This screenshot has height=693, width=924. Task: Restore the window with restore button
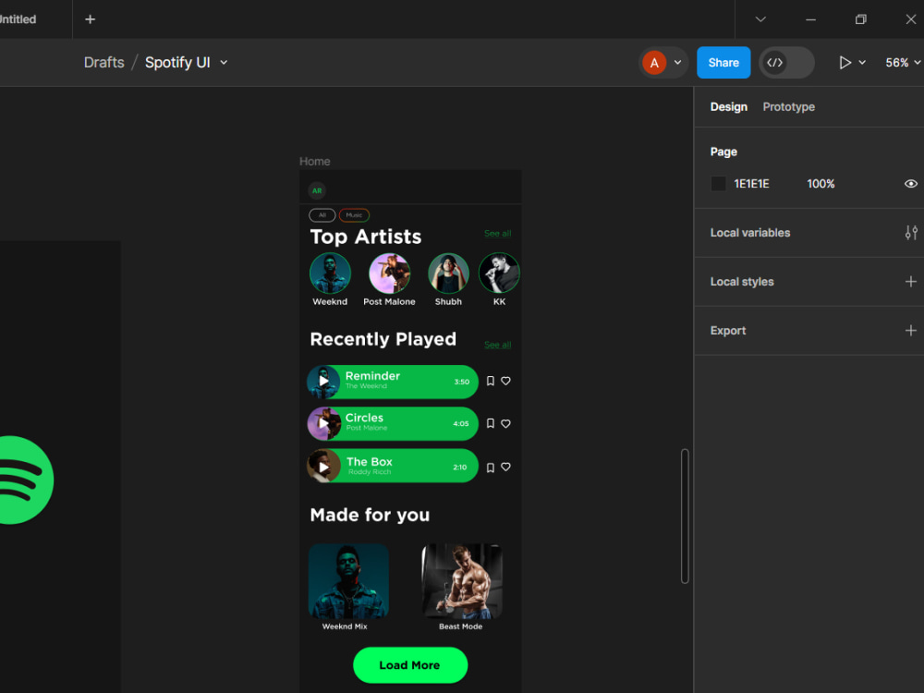pos(861,19)
